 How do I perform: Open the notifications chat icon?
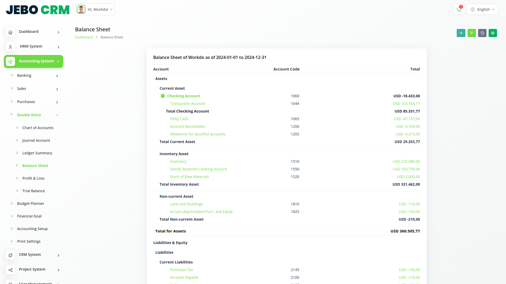459,9
